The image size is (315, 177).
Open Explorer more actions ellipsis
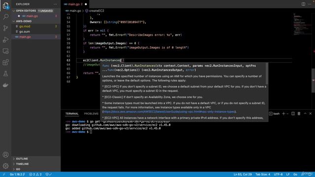[x=55, y=4]
